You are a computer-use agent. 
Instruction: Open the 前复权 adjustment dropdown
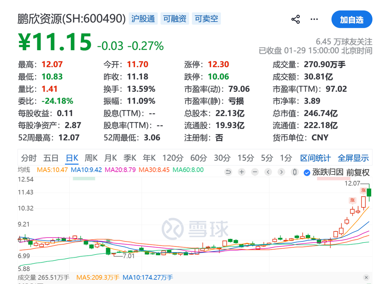[358, 172]
